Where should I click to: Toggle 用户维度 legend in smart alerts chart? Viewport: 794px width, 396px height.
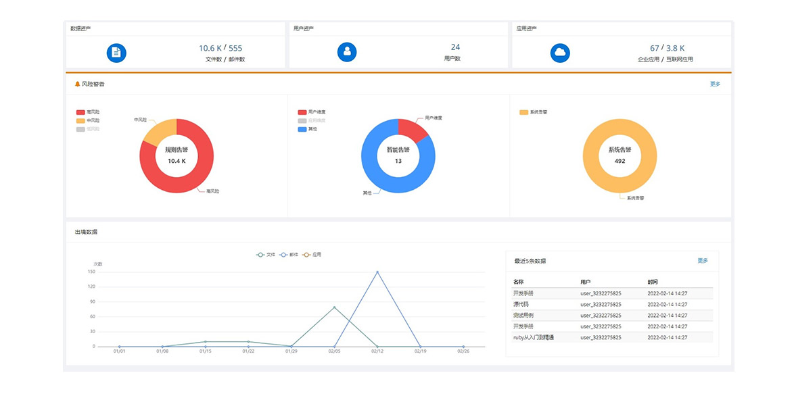(x=311, y=112)
